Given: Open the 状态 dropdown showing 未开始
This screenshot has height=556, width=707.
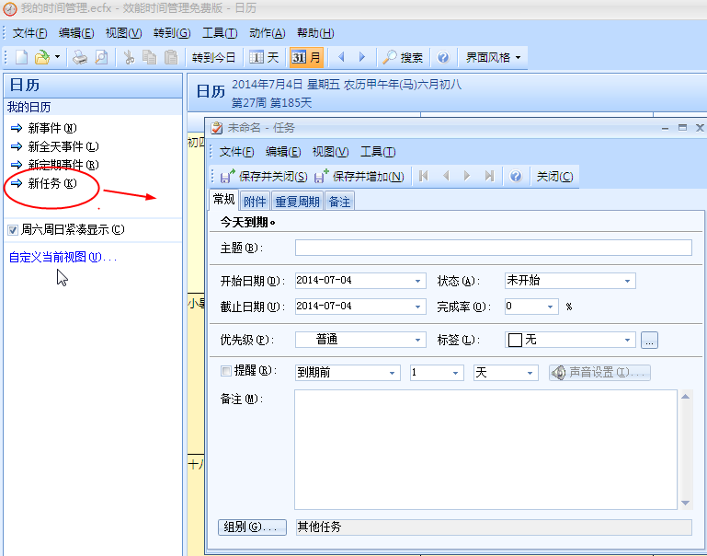Looking at the screenshot, I should coord(627,281).
